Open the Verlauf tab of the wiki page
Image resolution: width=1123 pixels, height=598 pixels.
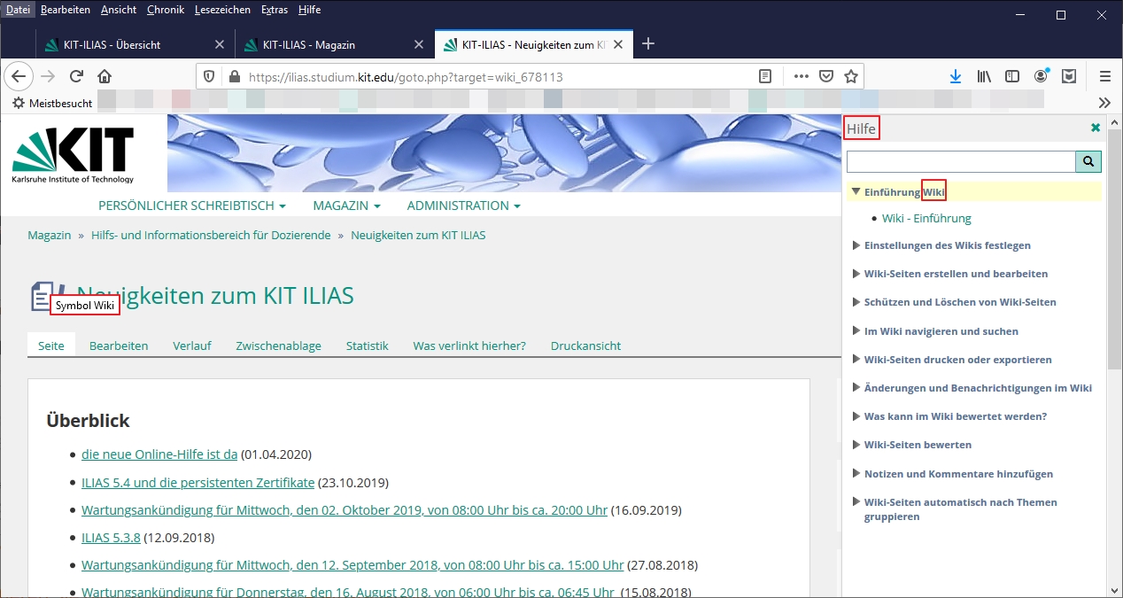[x=192, y=346]
